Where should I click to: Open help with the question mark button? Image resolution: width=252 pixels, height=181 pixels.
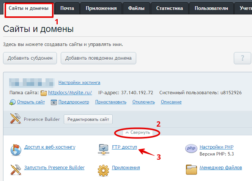(243, 58)
